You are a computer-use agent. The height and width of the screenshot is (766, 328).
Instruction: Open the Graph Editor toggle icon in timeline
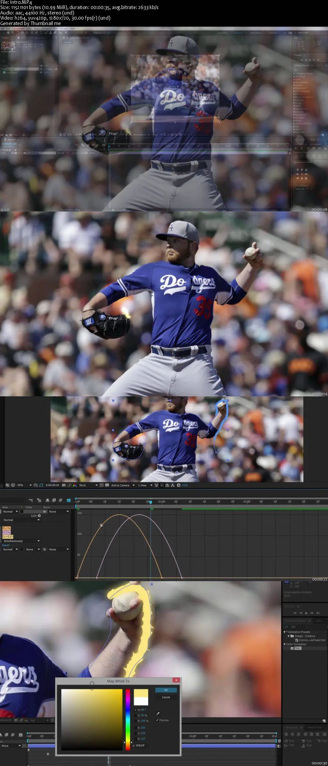pyautogui.click(x=69, y=500)
